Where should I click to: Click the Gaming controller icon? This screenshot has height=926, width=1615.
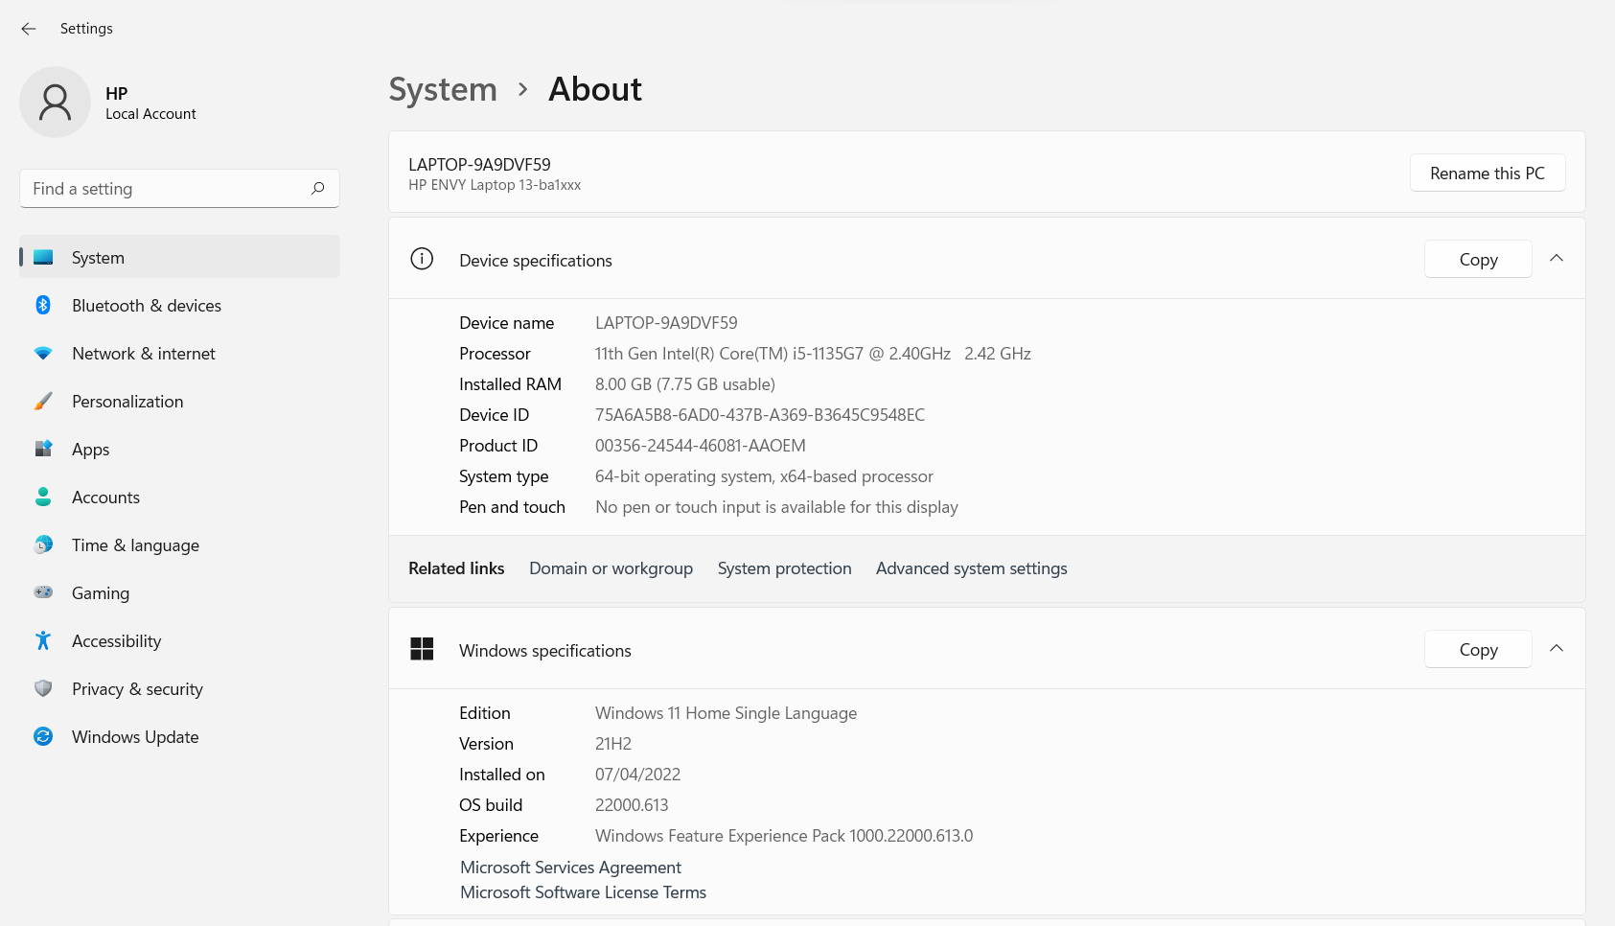pyautogui.click(x=43, y=592)
